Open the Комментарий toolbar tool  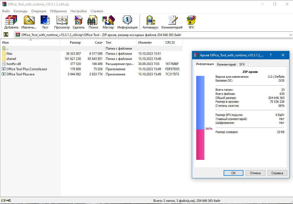tap(172, 22)
